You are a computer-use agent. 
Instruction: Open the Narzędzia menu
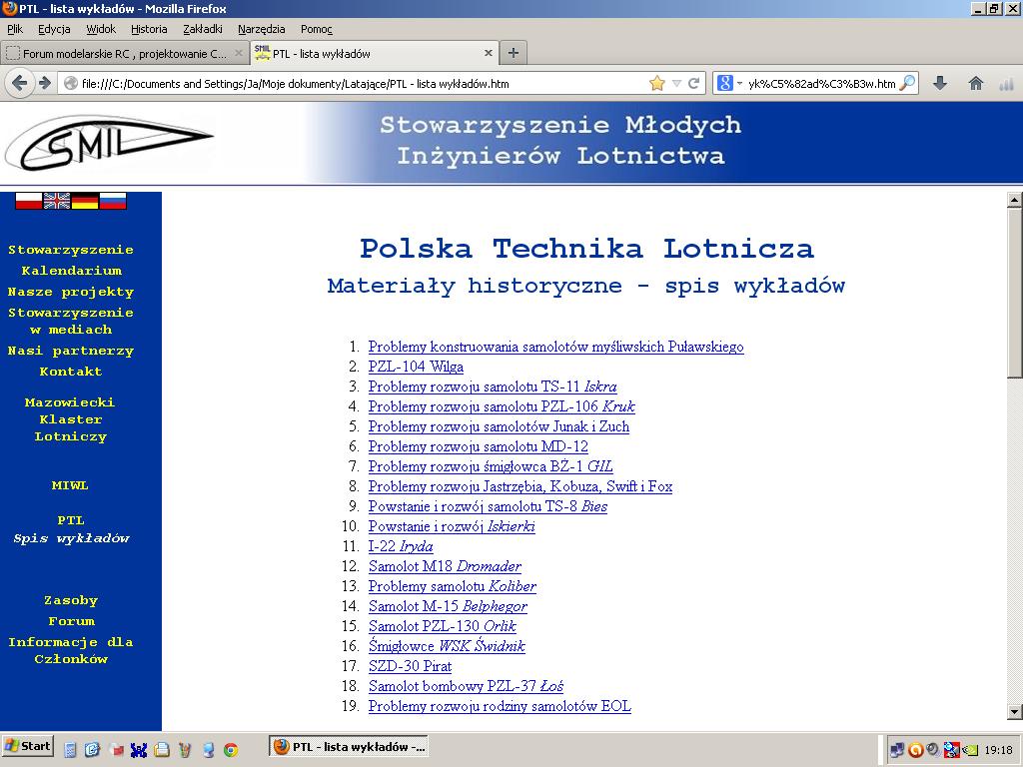[x=261, y=29]
